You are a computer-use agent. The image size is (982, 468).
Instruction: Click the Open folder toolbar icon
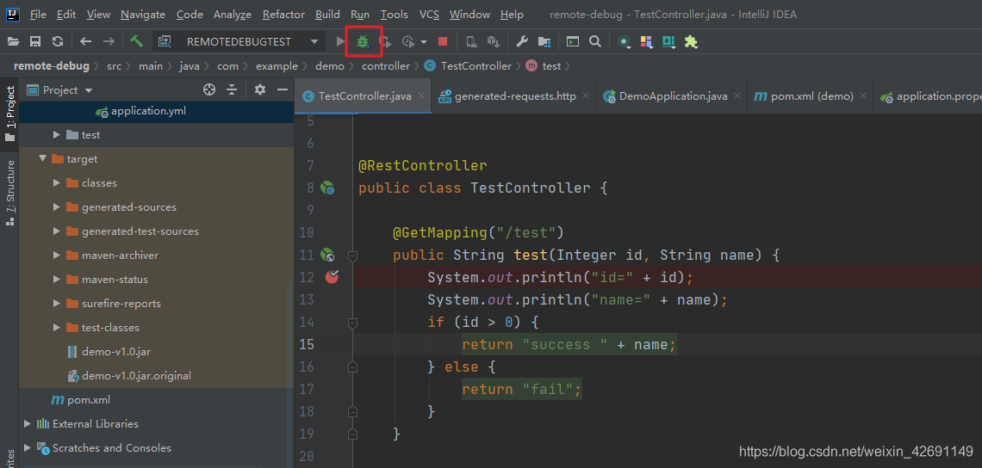coord(13,42)
